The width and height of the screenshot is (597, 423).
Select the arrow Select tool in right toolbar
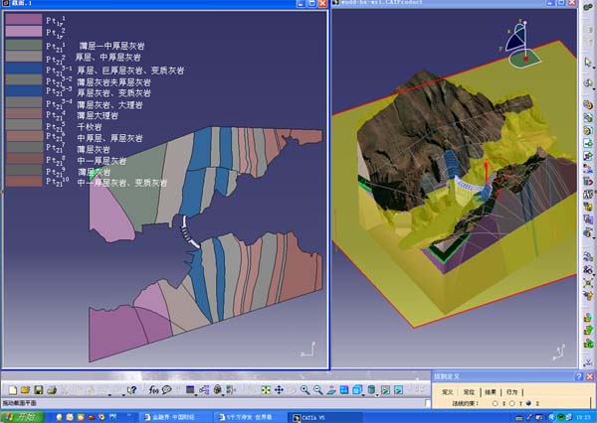[x=588, y=62]
